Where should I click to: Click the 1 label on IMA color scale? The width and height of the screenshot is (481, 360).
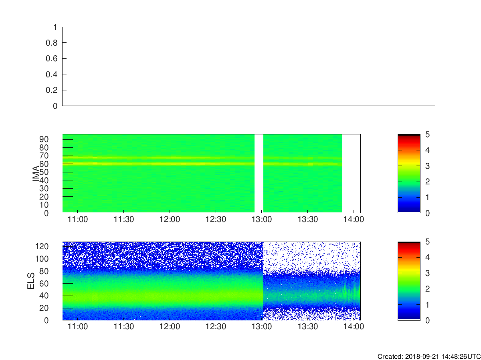[x=427, y=197]
